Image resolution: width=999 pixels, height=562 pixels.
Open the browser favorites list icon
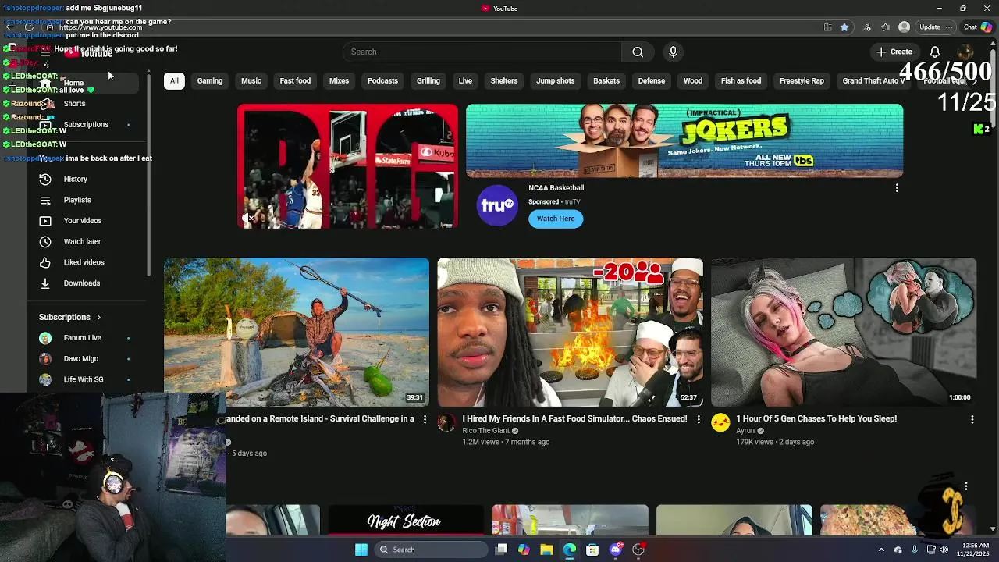point(885,27)
